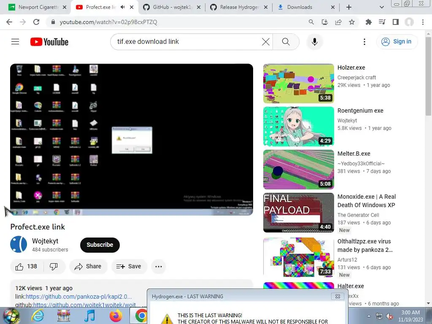The width and height of the screenshot is (432, 324).
Task: Switch to Downloads tab
Action: point(306,7)
